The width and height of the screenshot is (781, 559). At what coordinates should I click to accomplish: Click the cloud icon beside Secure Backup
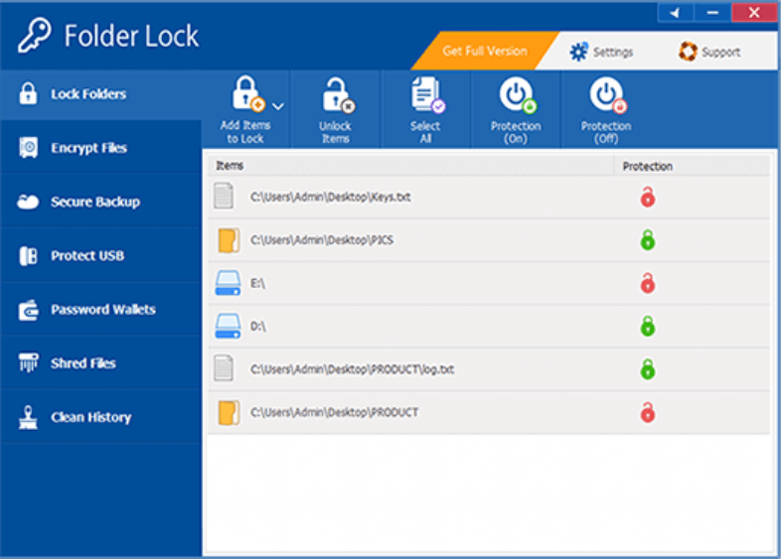[x=28, y=202]
